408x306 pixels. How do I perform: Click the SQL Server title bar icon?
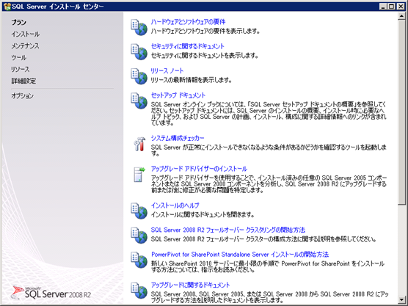coord(7,7)
